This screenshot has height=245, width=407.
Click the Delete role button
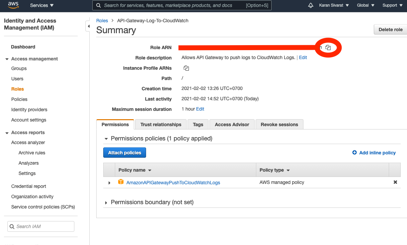390,29
